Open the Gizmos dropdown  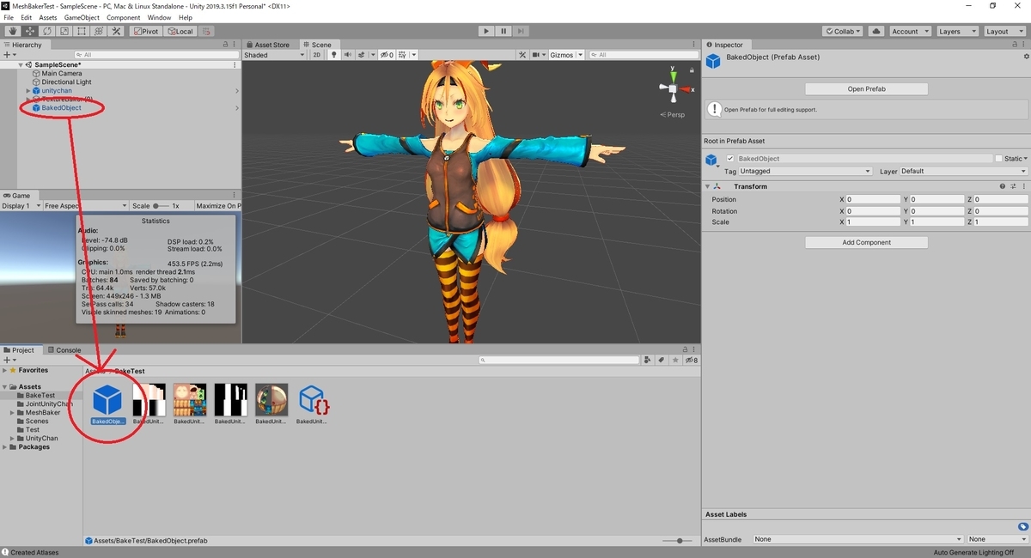coord(566,55)
